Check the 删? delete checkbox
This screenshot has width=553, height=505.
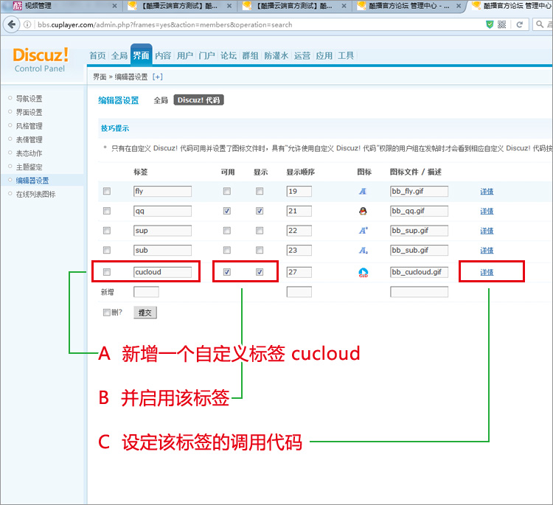point(107,313)
